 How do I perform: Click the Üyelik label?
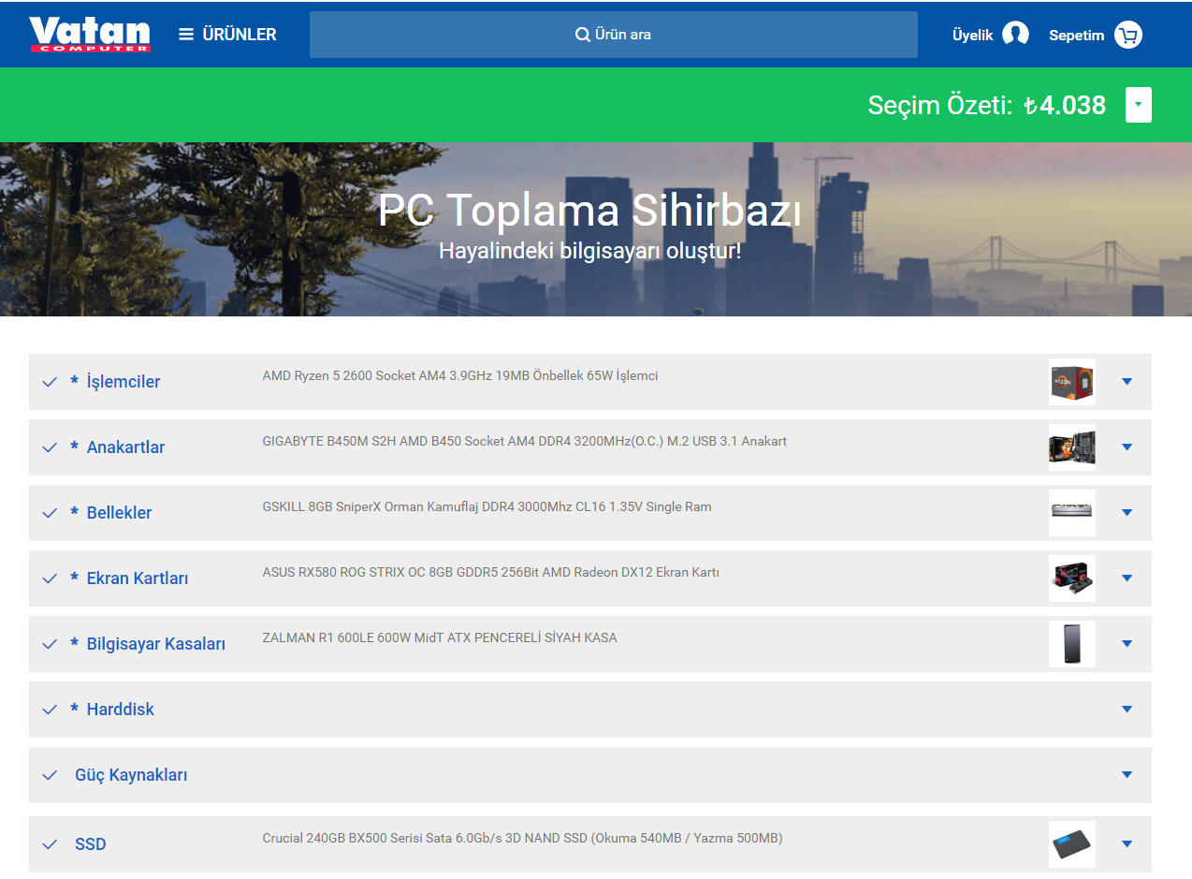click(x=972, y=35)
